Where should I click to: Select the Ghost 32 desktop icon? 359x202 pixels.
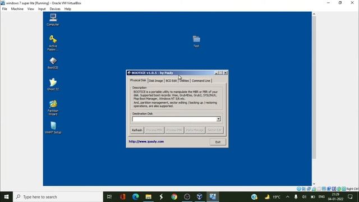(x=53, y=85)
